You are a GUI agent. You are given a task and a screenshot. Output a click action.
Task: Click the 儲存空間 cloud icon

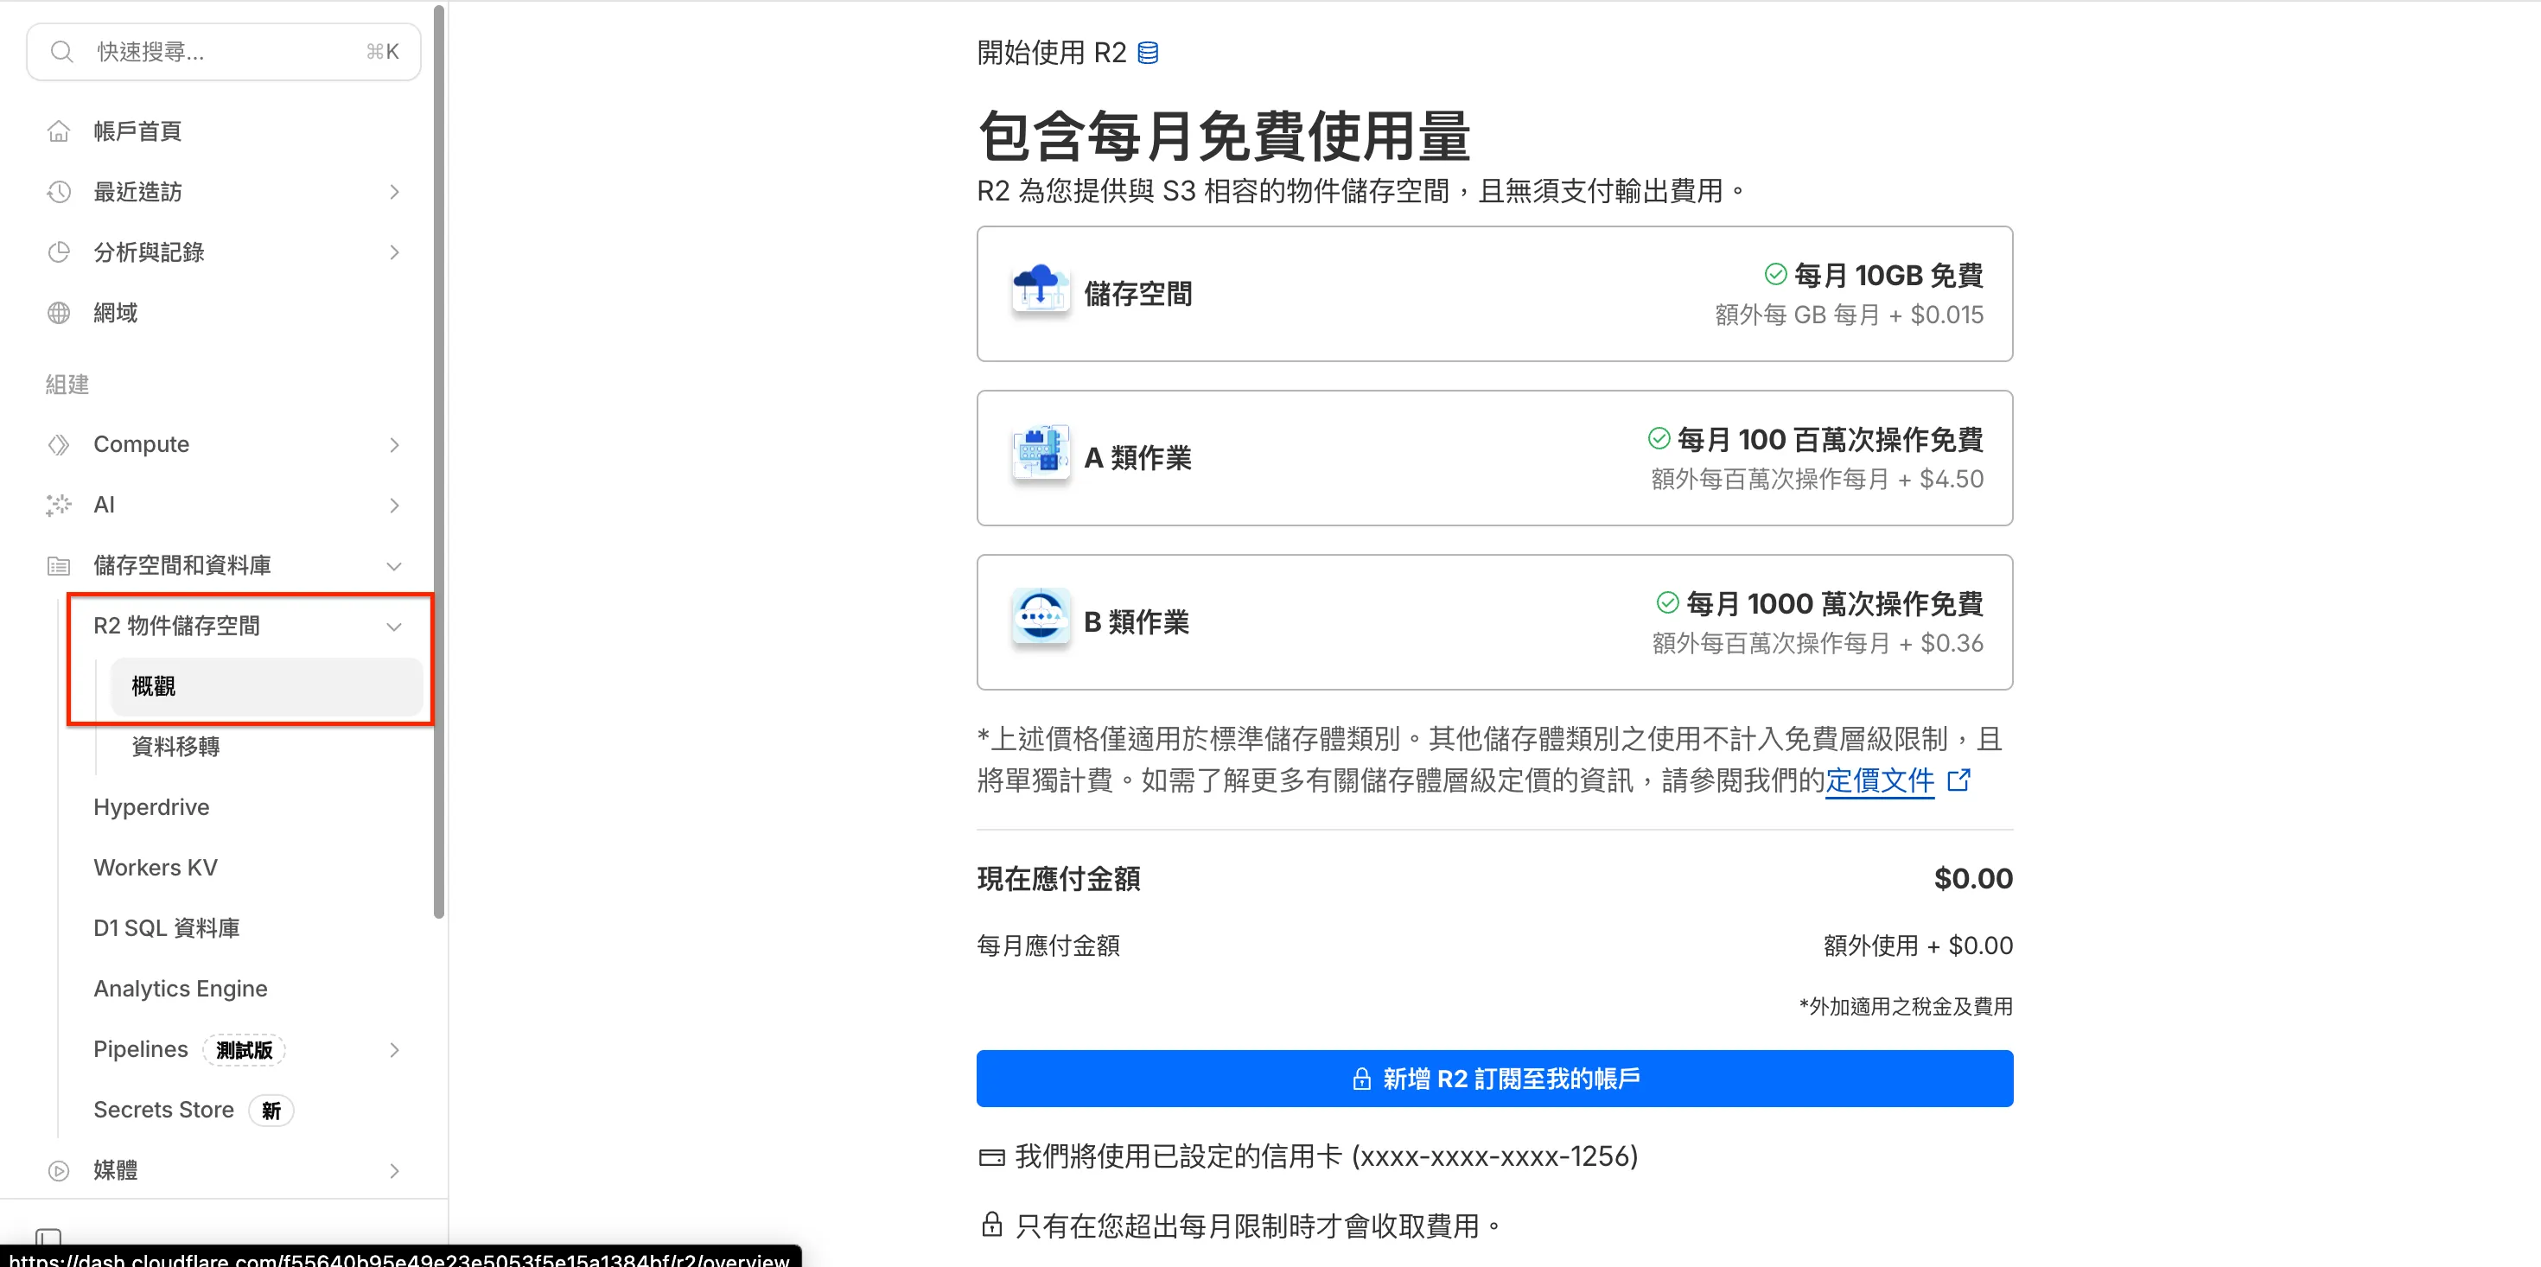(x=1040, y=291)
